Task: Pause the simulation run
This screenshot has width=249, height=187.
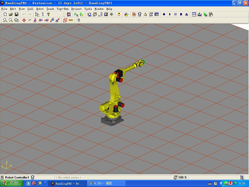Action: (175, 14)
